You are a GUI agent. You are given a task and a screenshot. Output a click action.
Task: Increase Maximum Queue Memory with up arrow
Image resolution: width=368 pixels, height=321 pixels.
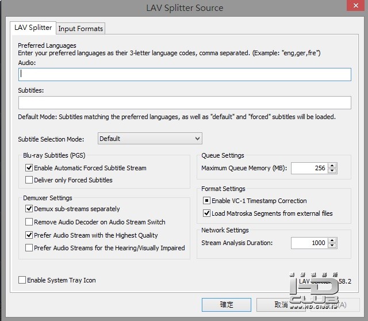tap(332, 166)
